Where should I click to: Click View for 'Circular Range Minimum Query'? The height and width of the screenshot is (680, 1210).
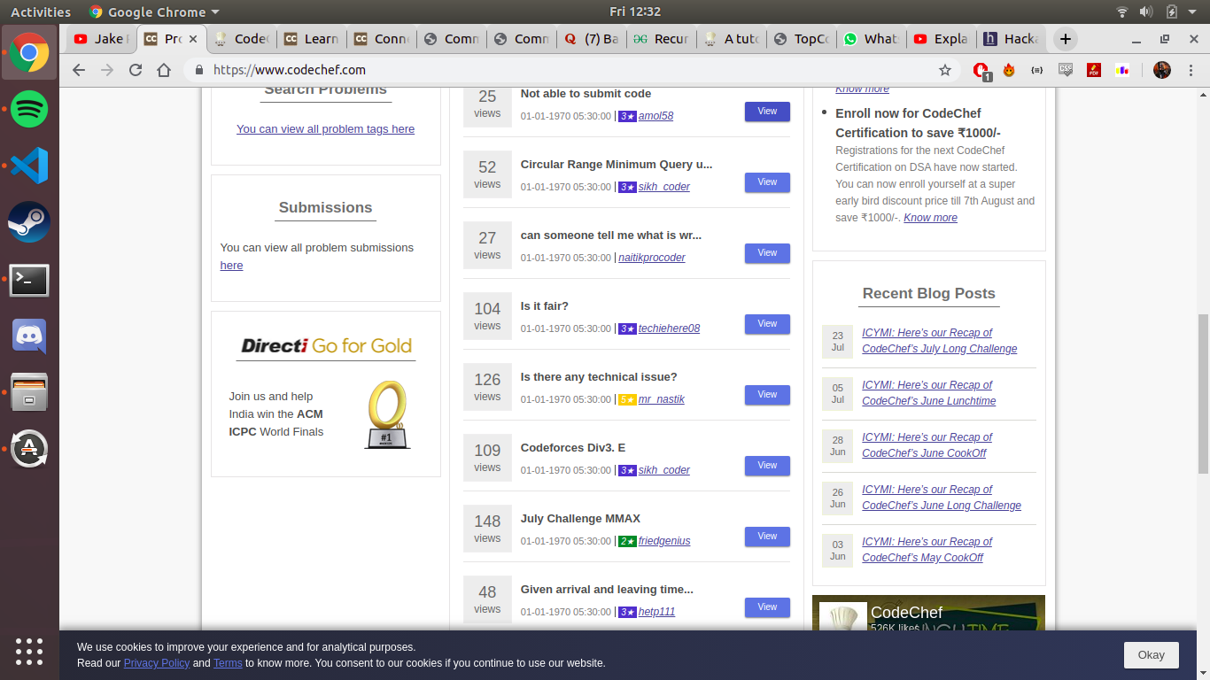pyautogui.click(x=767, y=182)
